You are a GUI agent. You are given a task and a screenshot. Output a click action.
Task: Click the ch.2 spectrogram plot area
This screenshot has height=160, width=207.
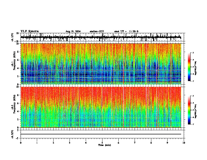point(101,107)
